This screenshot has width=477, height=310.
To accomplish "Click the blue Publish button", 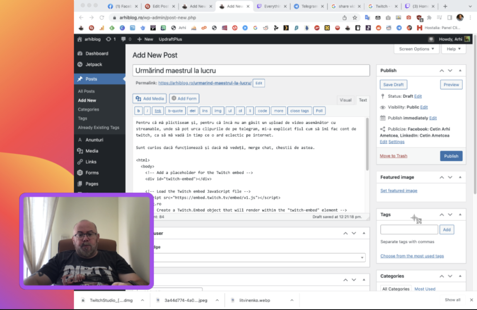I will pos(451,156).
